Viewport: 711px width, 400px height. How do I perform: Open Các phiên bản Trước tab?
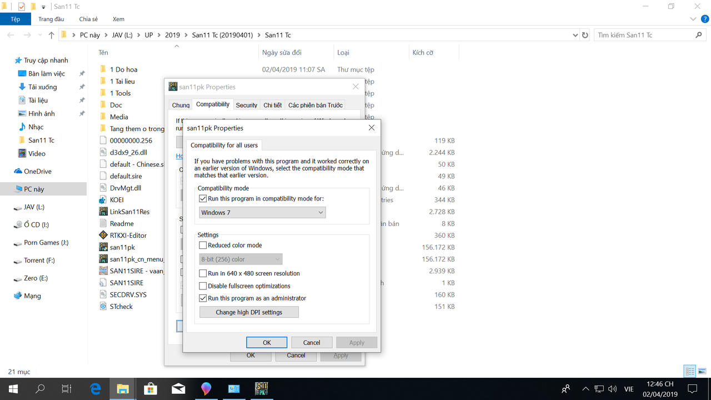[x=315, y=105]
